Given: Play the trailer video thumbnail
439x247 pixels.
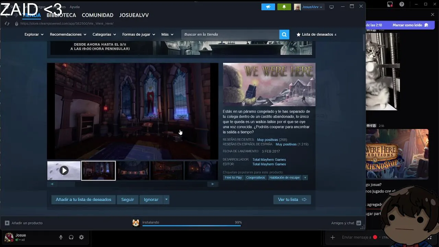Looking at the screenshot, I should [x=64, y=170].
